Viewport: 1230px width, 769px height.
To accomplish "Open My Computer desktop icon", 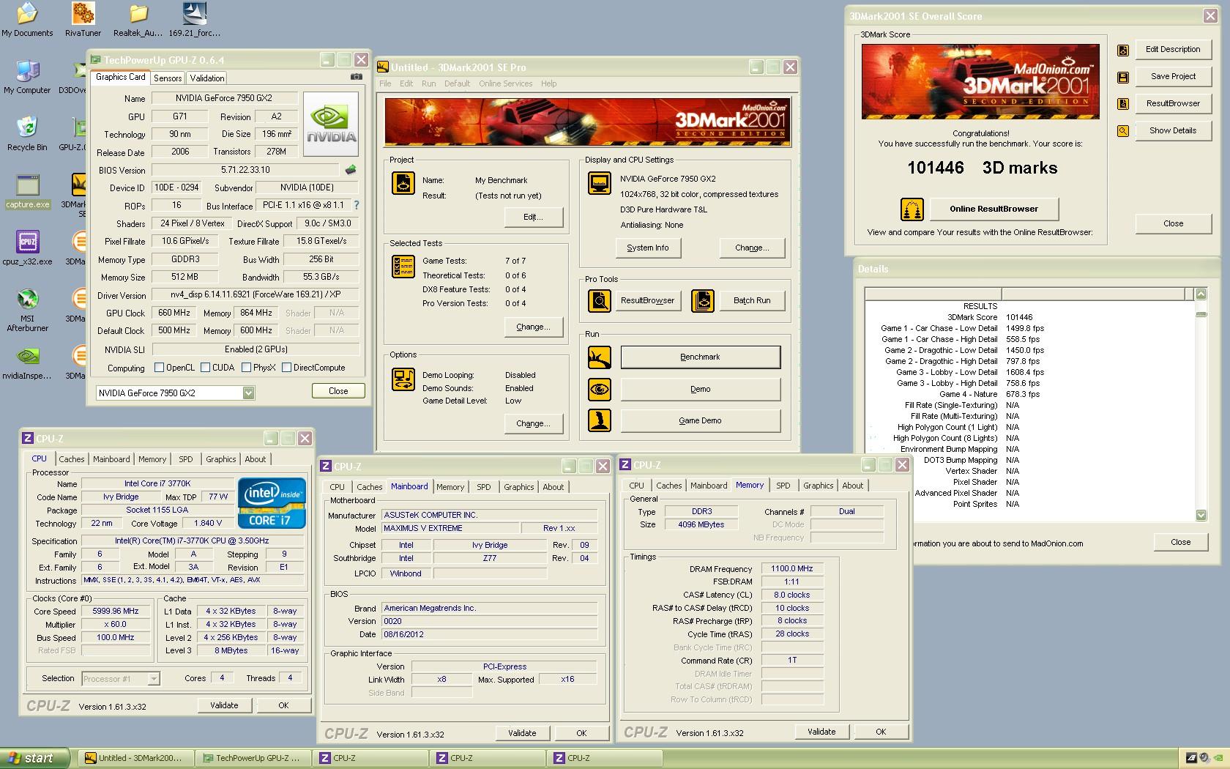I will click(27, 77).
